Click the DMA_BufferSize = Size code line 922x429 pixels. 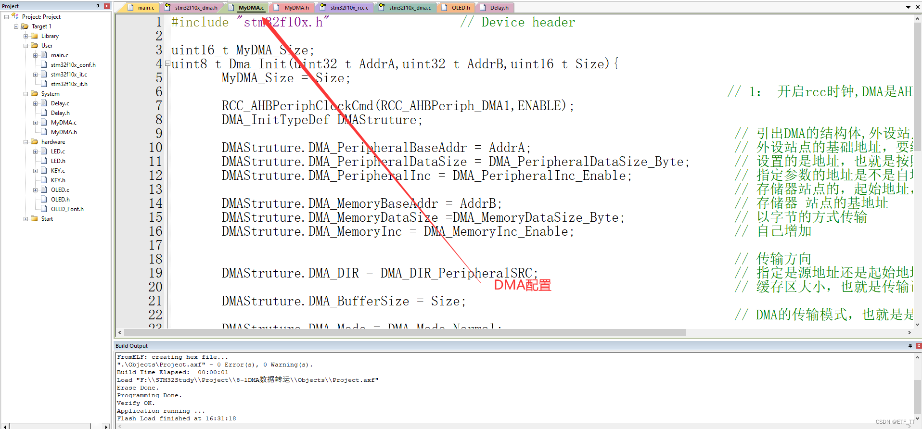[x=344, y=301]
